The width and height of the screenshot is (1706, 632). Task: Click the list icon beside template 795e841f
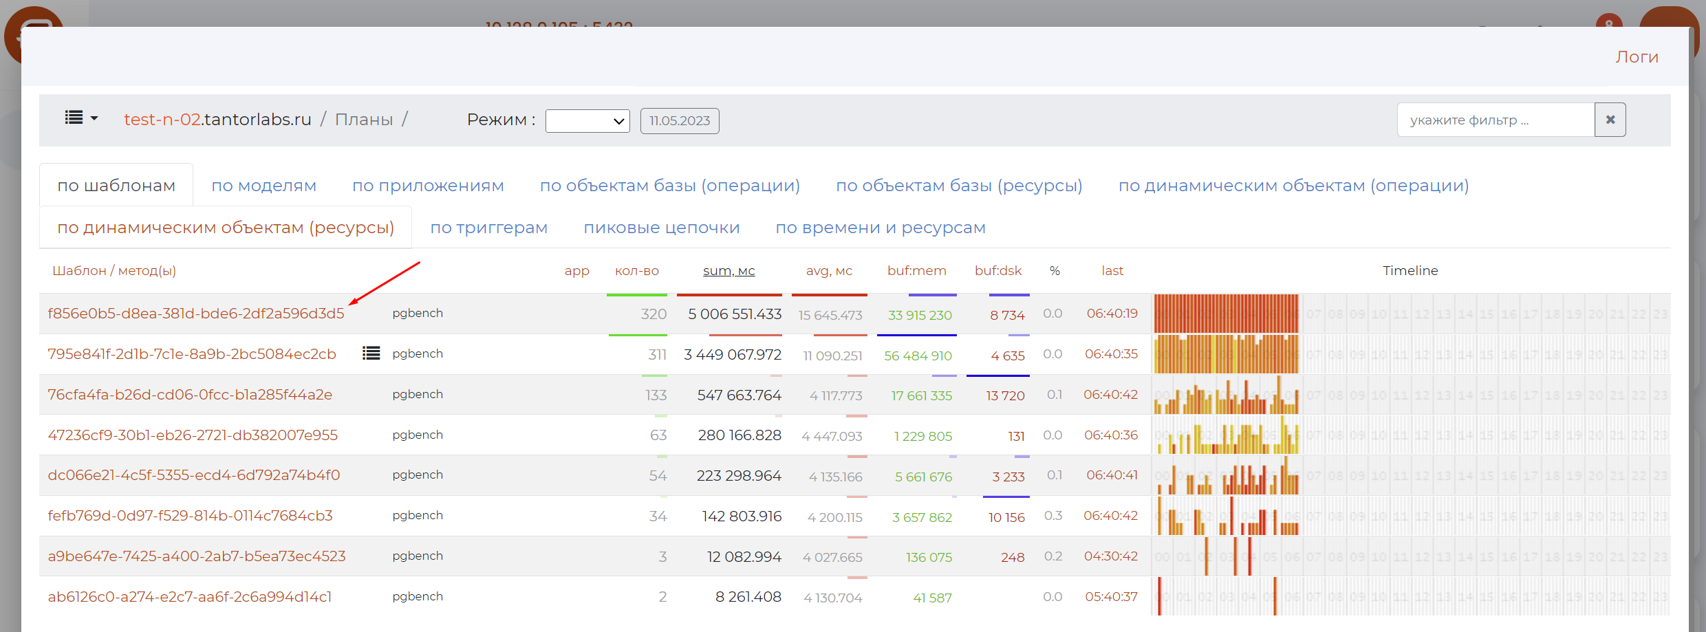(x=371, y=353)
